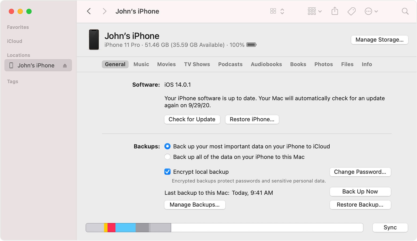This screenshot has width=417, height=241.
Task: Click Restore Backup button
Action: point(360,205)
